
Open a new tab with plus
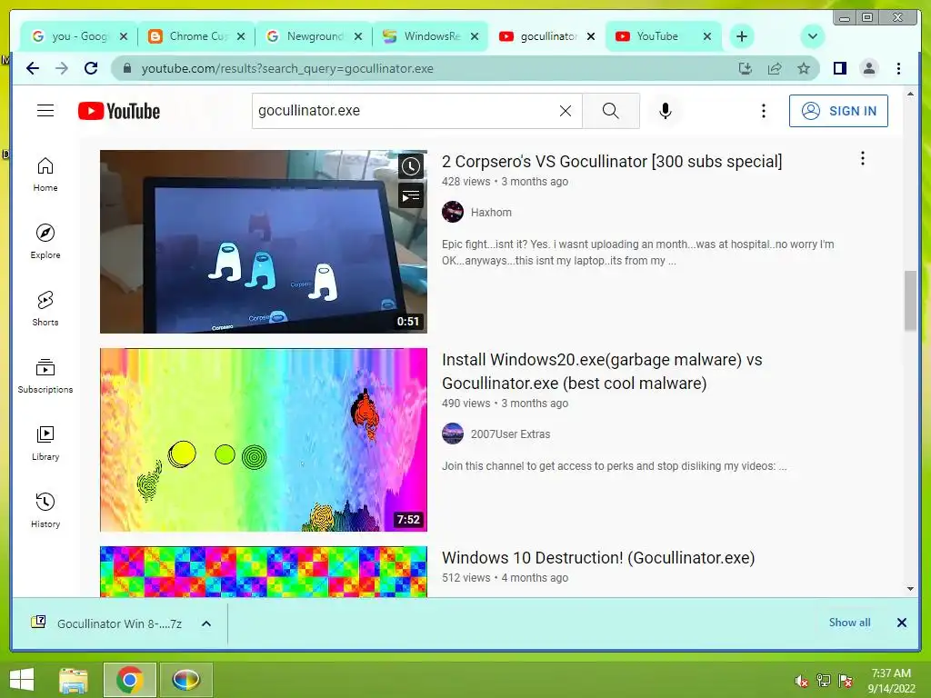pos(742,36)
